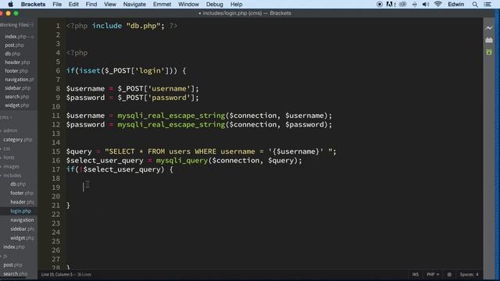The height and width of the screenshot is (281, 500).
Task: Open the Extension Manager brick icon
Action: 489,40
